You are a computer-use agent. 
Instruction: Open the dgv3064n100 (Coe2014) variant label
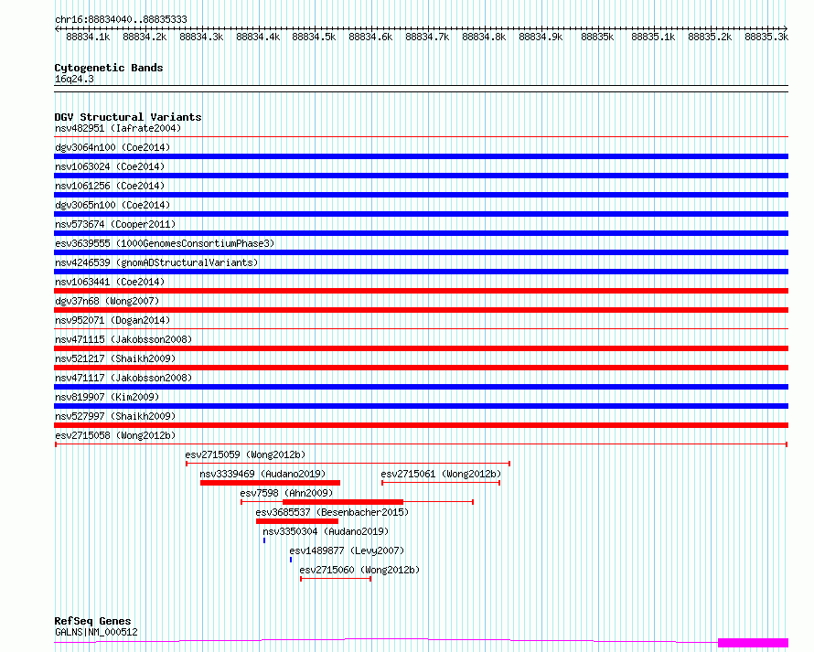pos(112,147)
